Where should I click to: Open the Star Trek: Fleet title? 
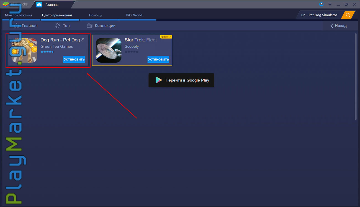click(141, 40)
